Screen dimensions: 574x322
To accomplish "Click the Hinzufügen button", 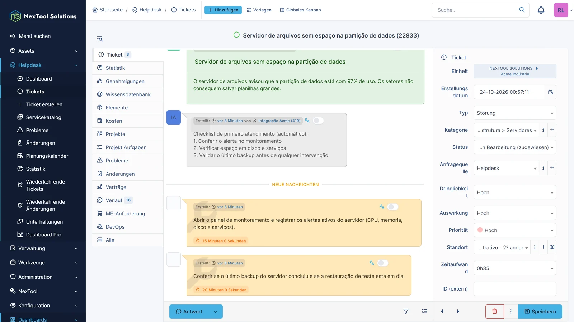I will click(x=223, y=10).
